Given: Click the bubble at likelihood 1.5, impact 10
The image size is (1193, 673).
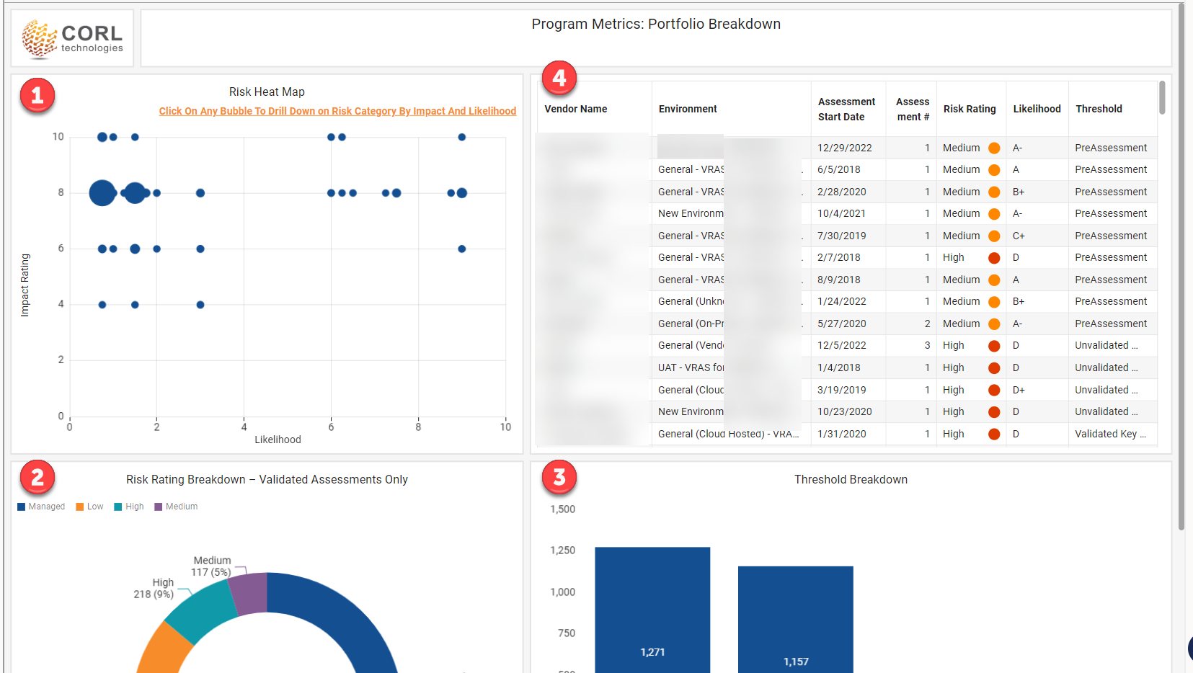Looking at the screenshot, I should coord(135,137).
